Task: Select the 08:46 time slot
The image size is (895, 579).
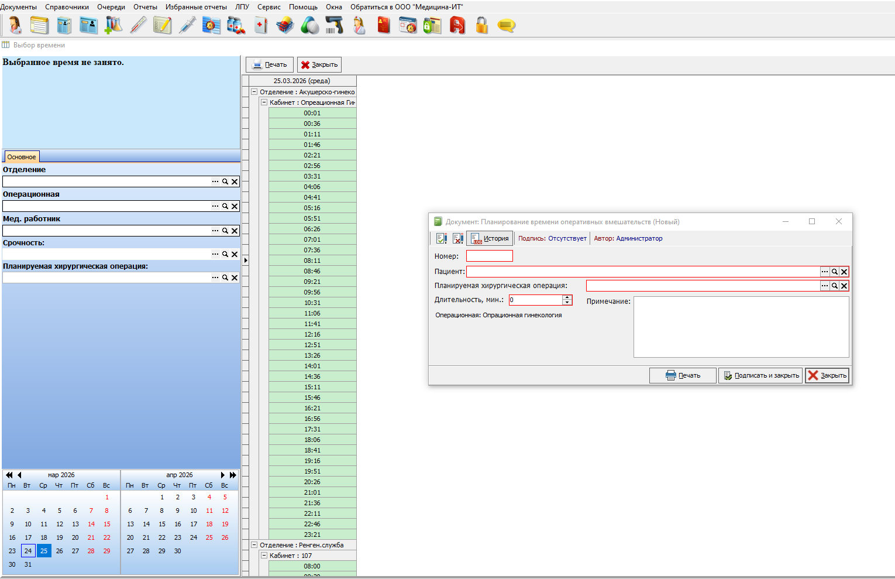Action: tap(312, 271)
